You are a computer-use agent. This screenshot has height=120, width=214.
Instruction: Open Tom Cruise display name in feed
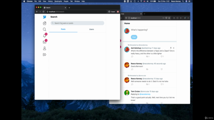[x=135, y=91]
